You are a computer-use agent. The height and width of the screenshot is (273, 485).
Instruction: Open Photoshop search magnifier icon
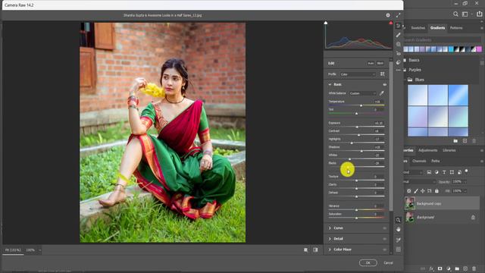coord(455,14)
